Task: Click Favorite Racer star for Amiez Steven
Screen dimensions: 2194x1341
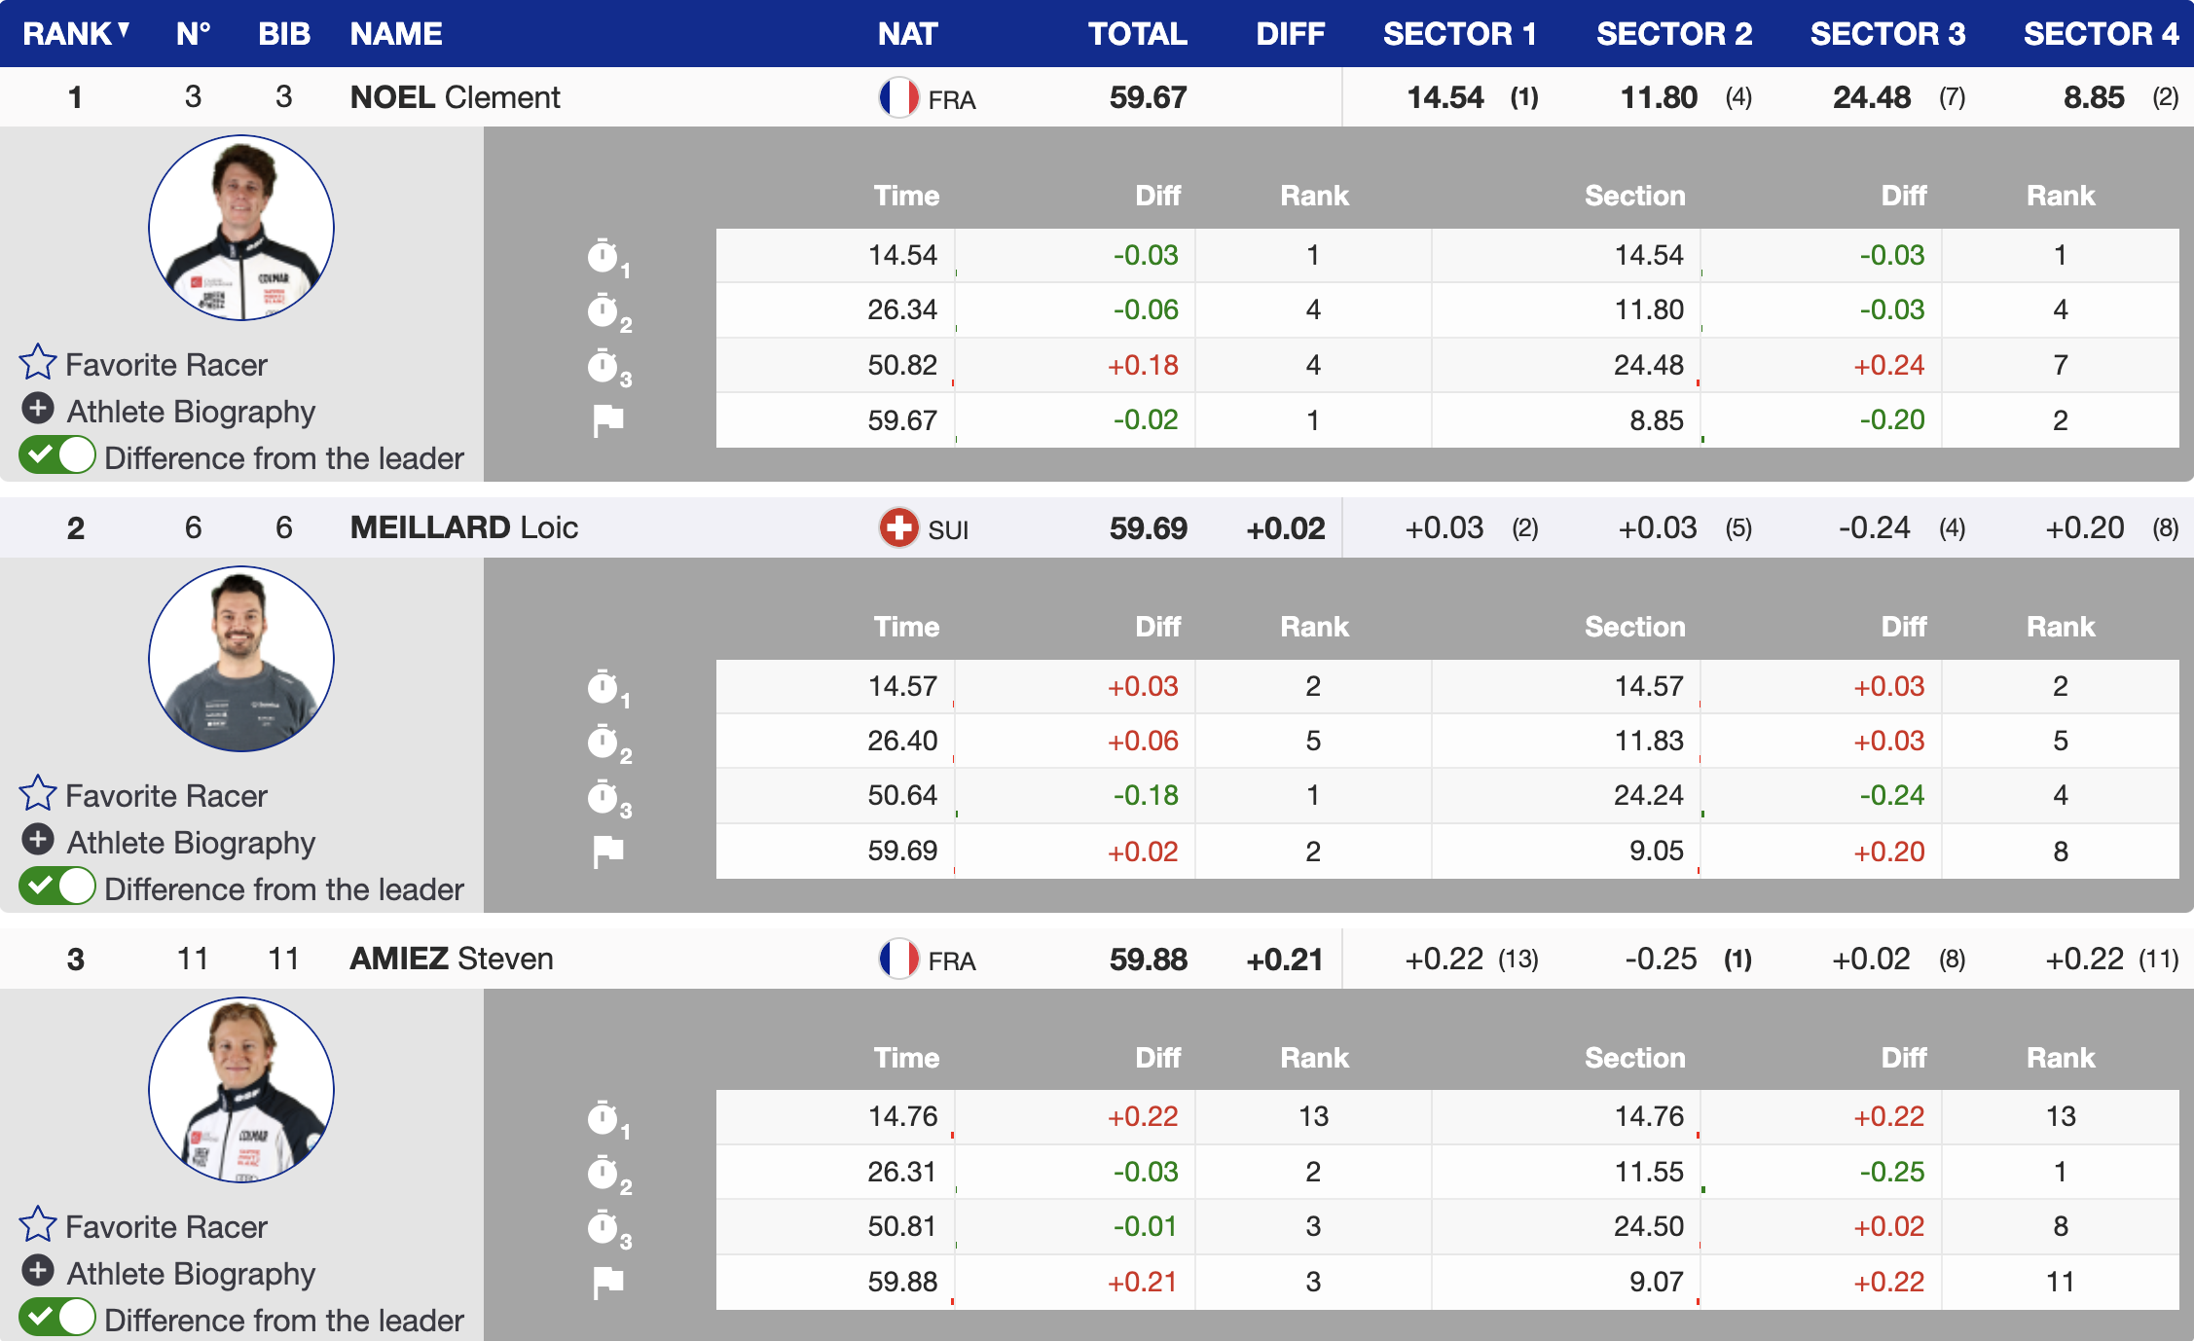Action: (x=38, y=1224)
